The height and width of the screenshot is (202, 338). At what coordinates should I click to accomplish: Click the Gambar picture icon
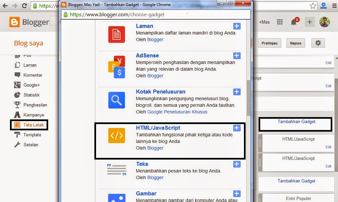coord(116,198)
